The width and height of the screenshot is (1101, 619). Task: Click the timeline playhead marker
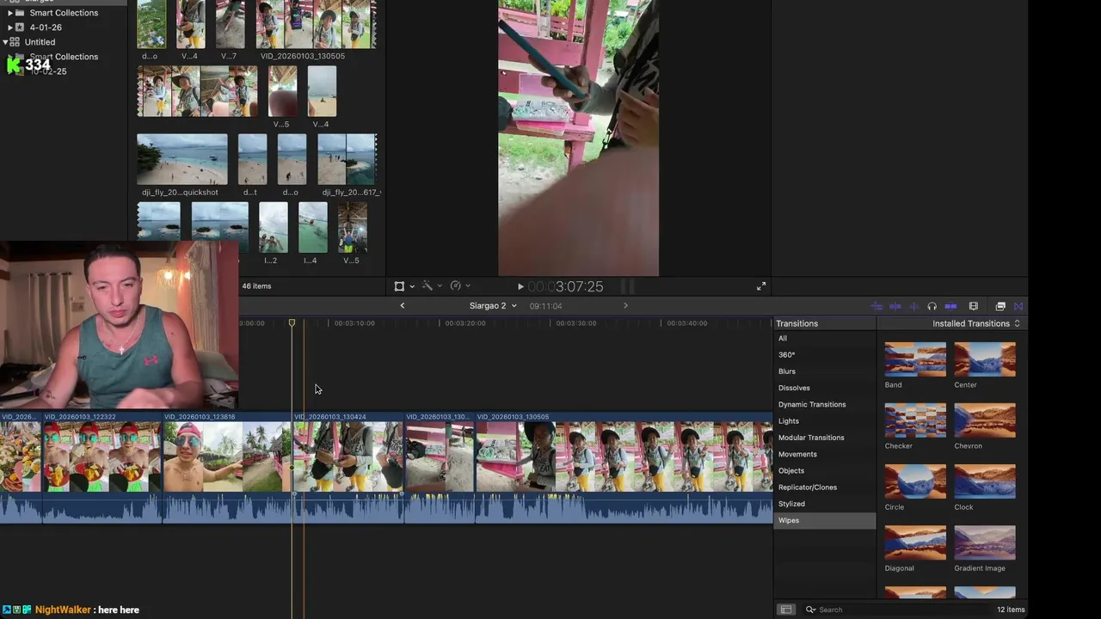tap(292, 322)
